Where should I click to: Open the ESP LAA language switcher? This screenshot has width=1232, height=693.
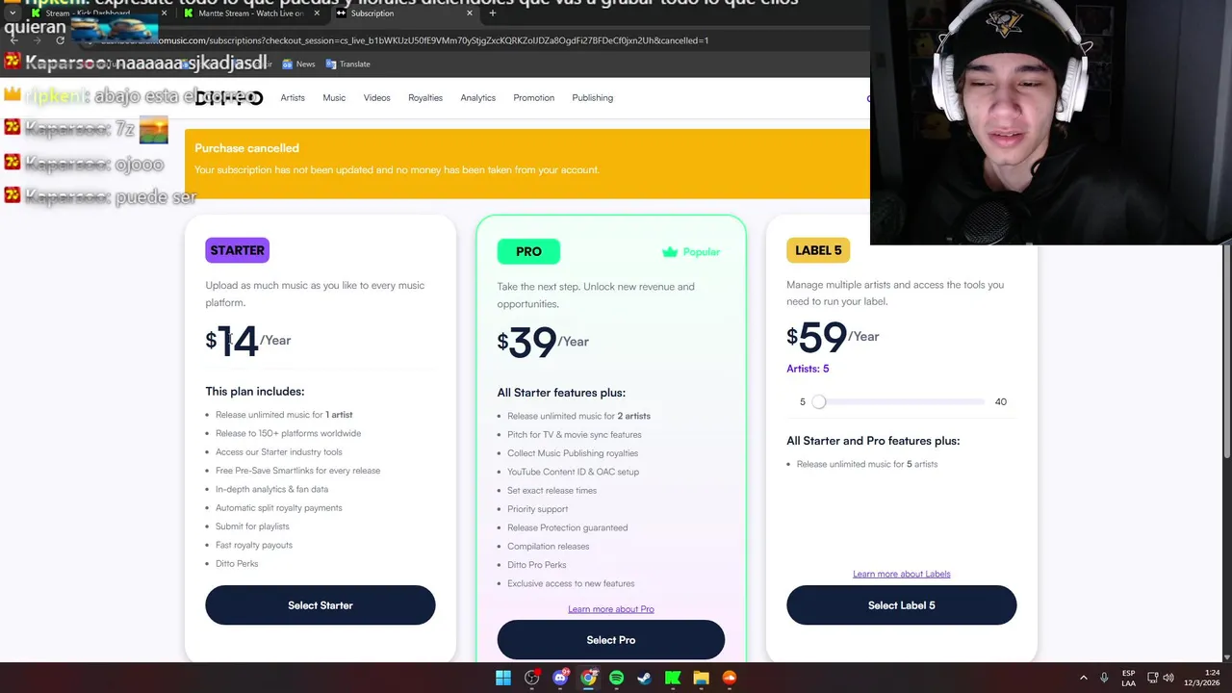point(1128,678)
